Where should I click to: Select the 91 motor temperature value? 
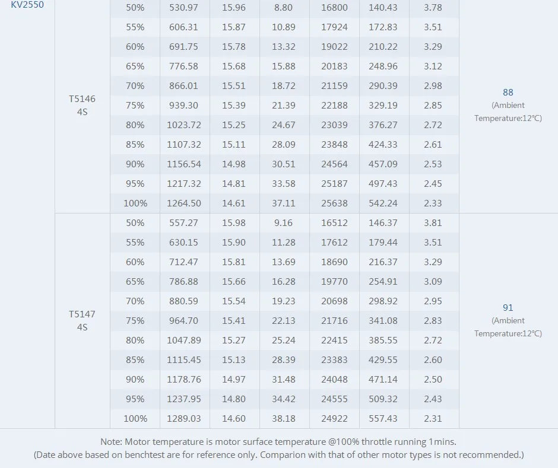pos(508,308)
